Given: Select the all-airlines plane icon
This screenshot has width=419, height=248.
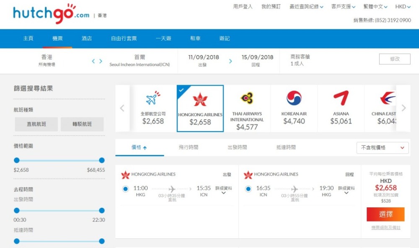Looking at the screenshot, I should [153, 98].
